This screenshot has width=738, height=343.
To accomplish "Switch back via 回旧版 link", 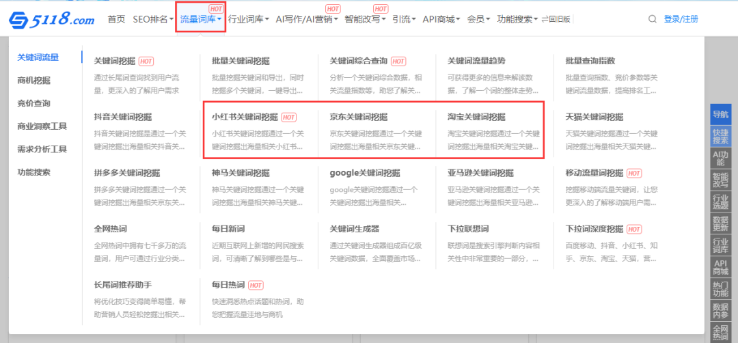I will point(556,19).
